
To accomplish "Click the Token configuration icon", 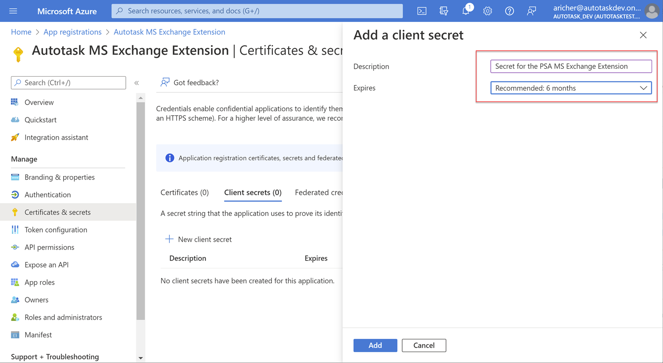I will point(15,229).
